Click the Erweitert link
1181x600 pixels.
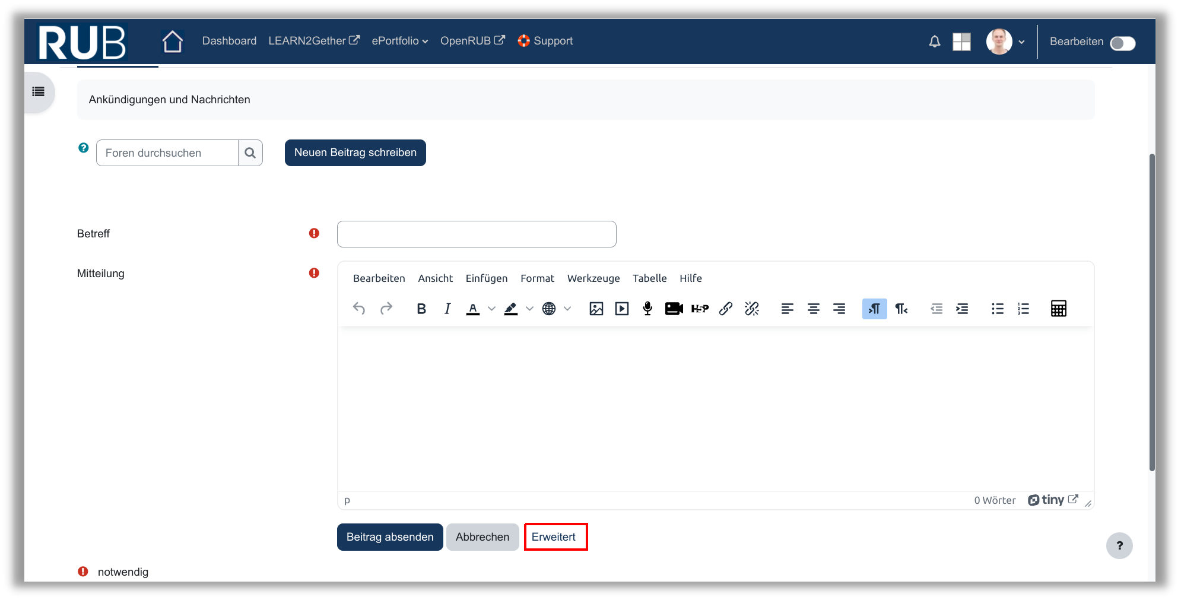click(x=553, y=537)
